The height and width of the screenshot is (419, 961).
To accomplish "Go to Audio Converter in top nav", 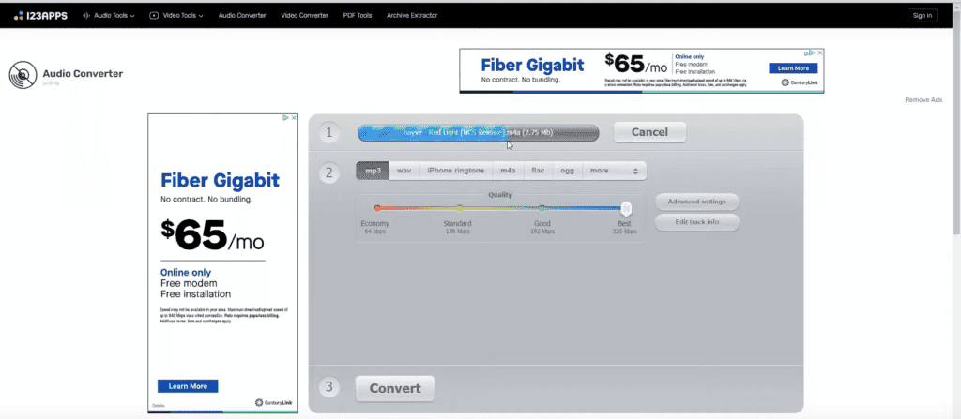I will pos(242,15).
